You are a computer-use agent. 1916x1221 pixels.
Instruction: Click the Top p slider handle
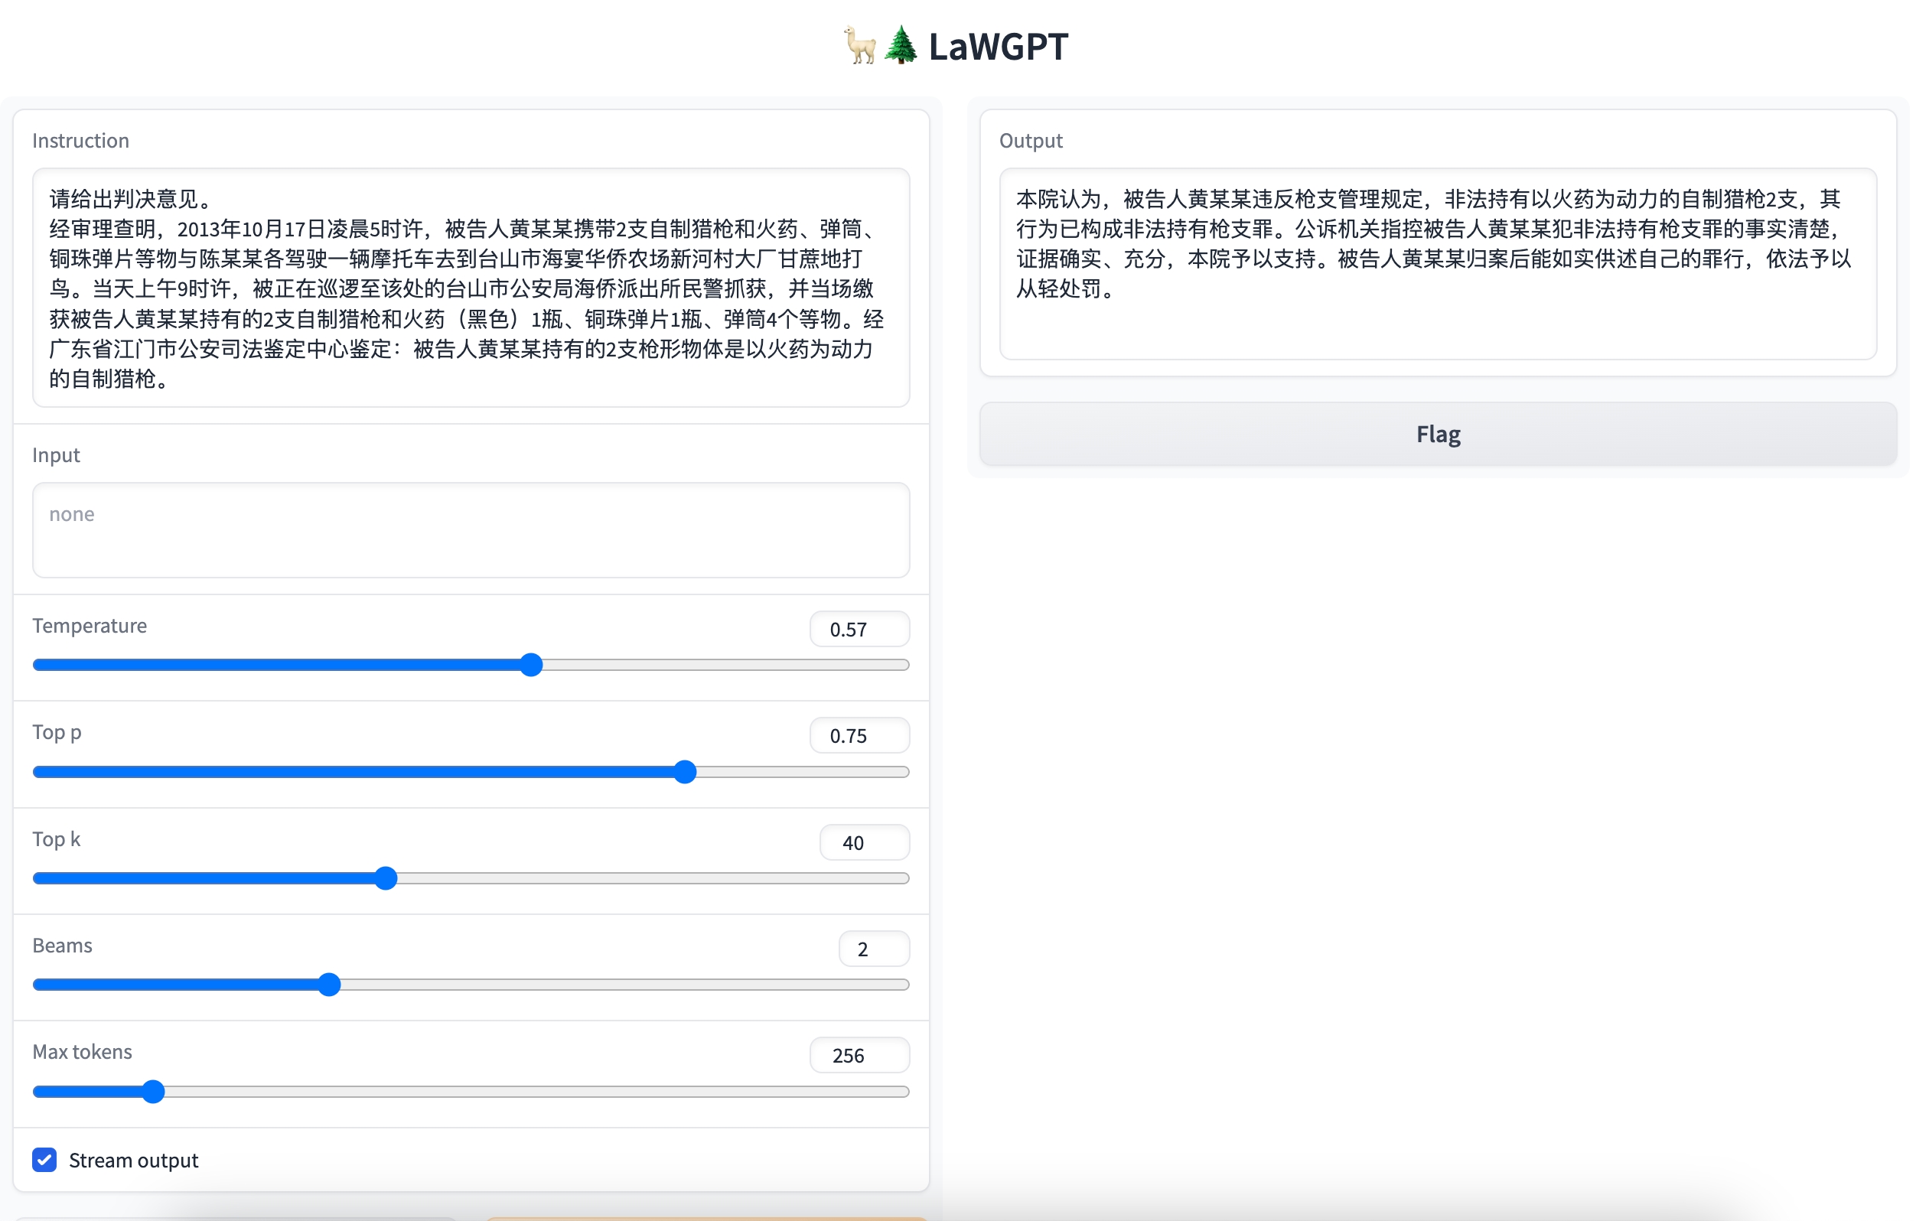coord(685,772)
